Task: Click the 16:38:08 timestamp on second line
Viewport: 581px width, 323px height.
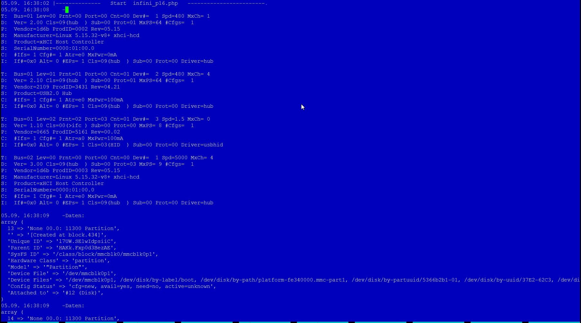Action: [36, 10]
